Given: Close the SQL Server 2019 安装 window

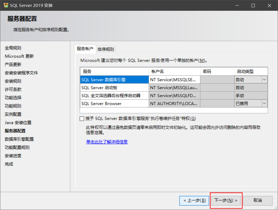Looking at the screenshot, I should pyautogui.click(x=269, y=6).
